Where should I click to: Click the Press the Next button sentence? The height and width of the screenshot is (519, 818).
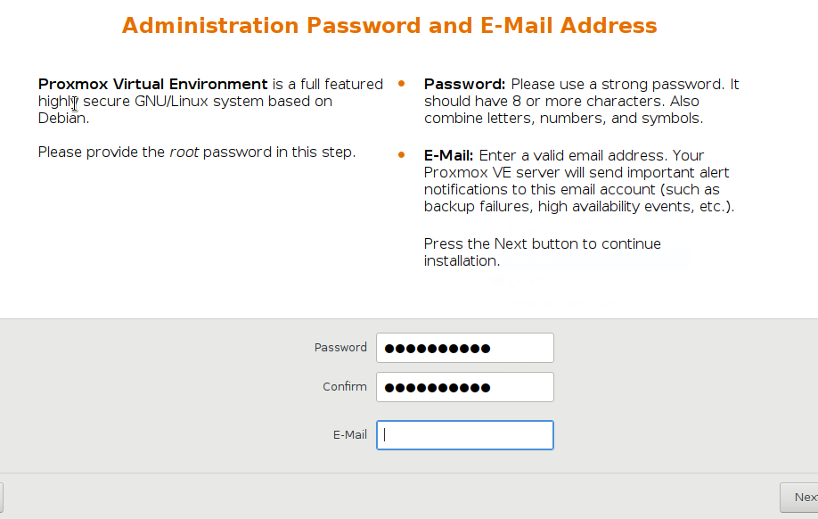pyautogui.click(x=543, y=252)
